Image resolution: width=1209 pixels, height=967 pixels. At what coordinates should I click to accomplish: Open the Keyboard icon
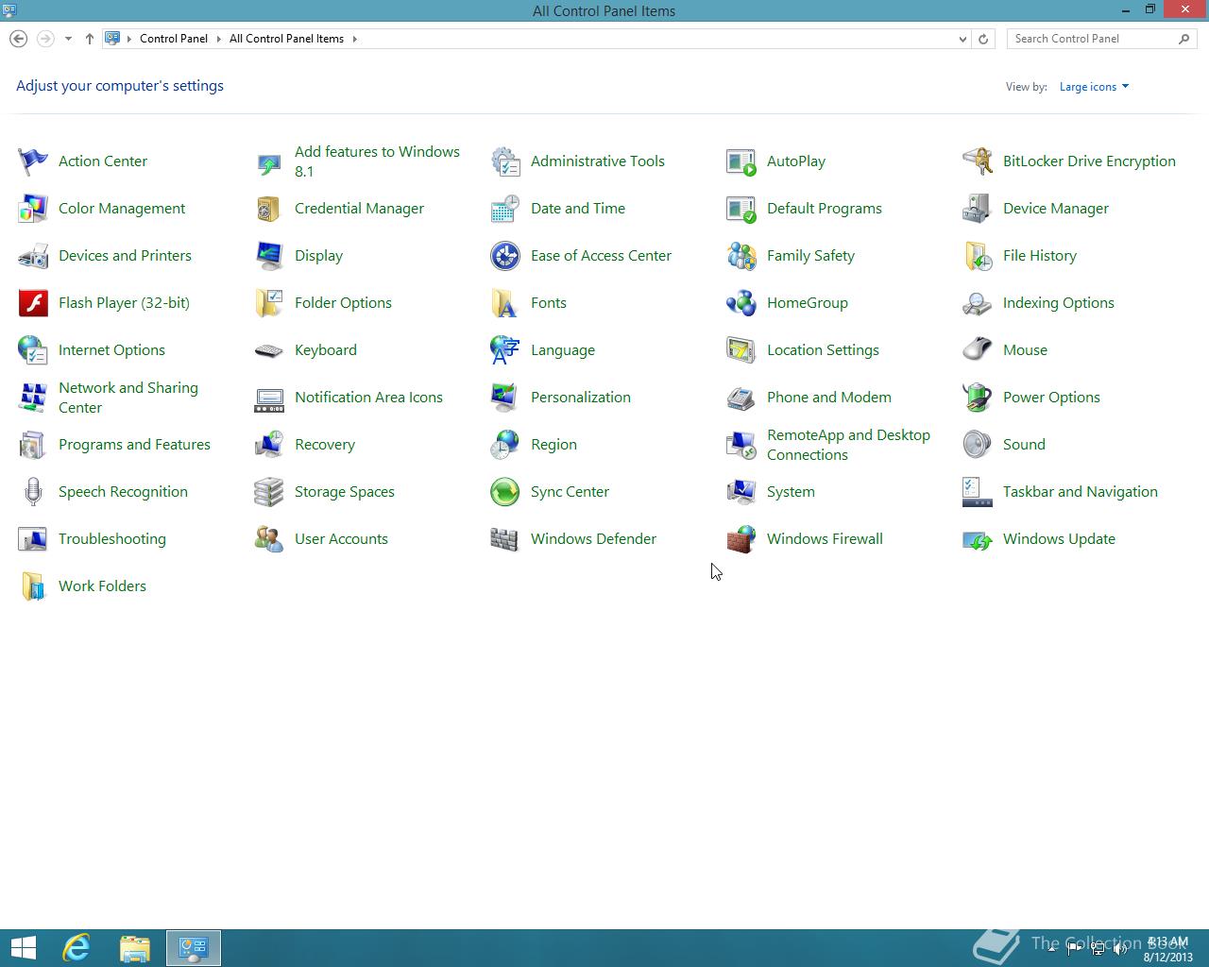(x=269, y=350)
